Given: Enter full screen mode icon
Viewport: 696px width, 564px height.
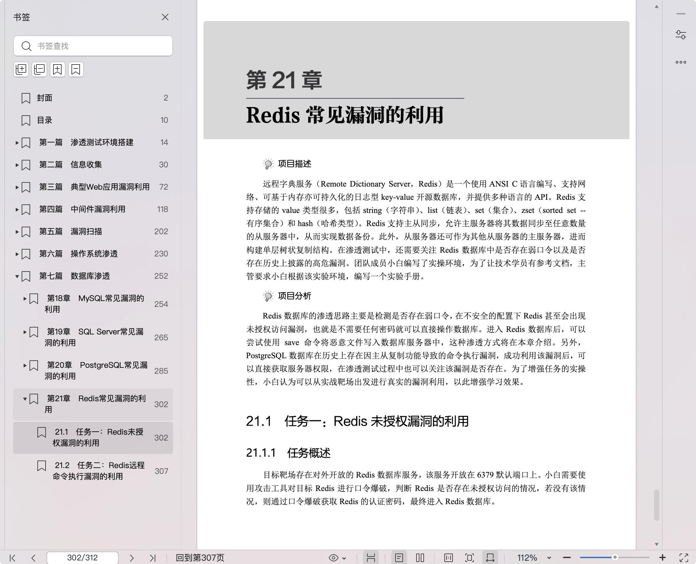Looking at the screenshot, I should click(684, 558).
